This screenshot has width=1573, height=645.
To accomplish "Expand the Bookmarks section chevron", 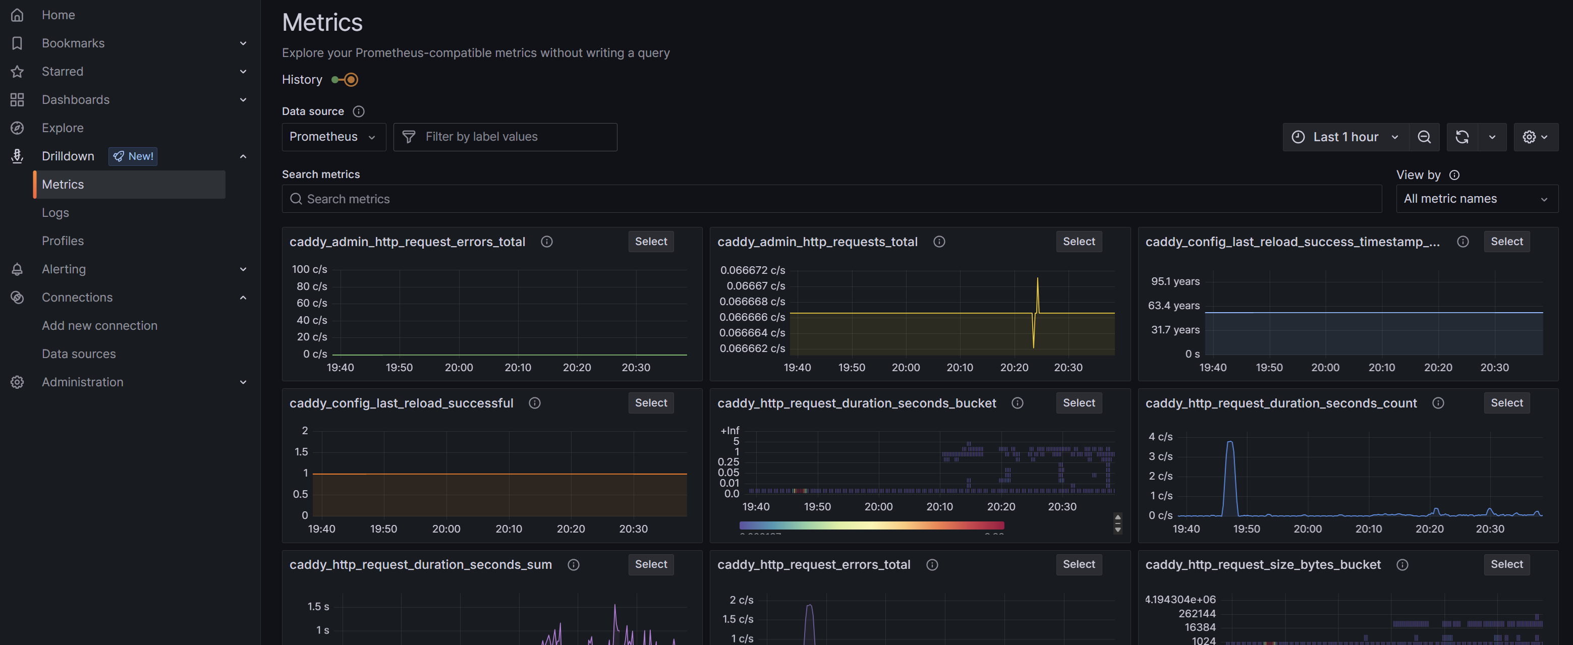I will pyautogui.click(x=243, y=43).
